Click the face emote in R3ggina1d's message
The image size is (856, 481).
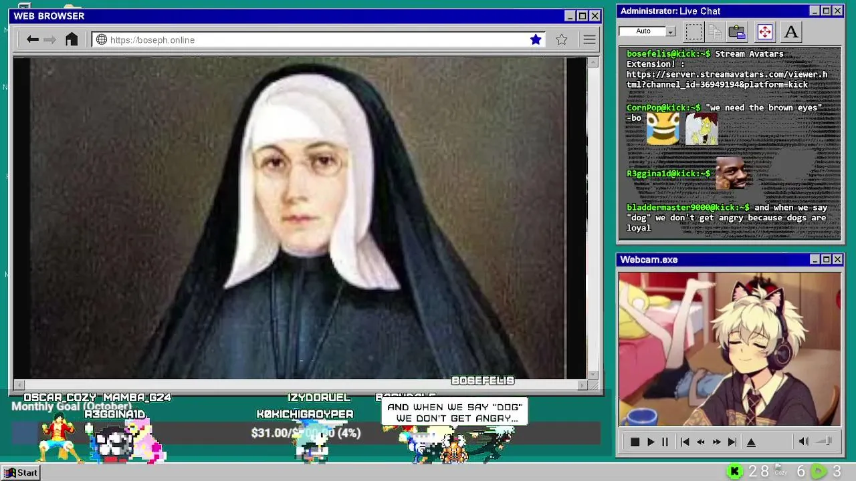tap(733, 174)
